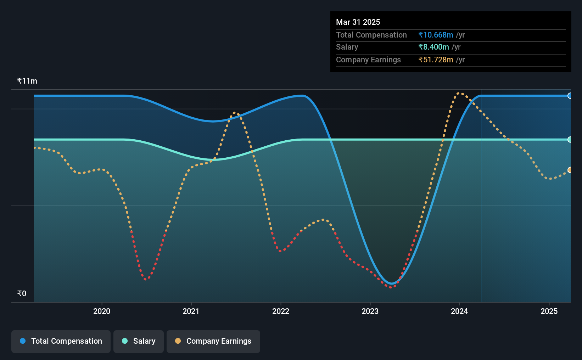582x360 pixels.
Task: Click the blue Total Compensation legend dot
Action: [x=23, y=341]
